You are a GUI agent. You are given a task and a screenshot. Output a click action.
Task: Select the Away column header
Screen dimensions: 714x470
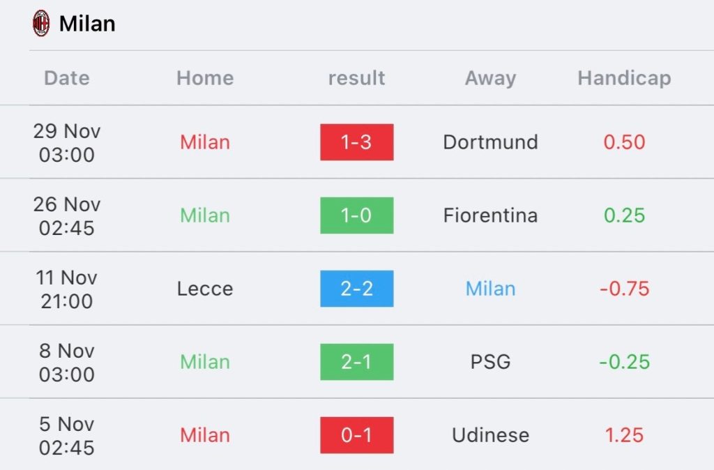[x=490, y=78]
